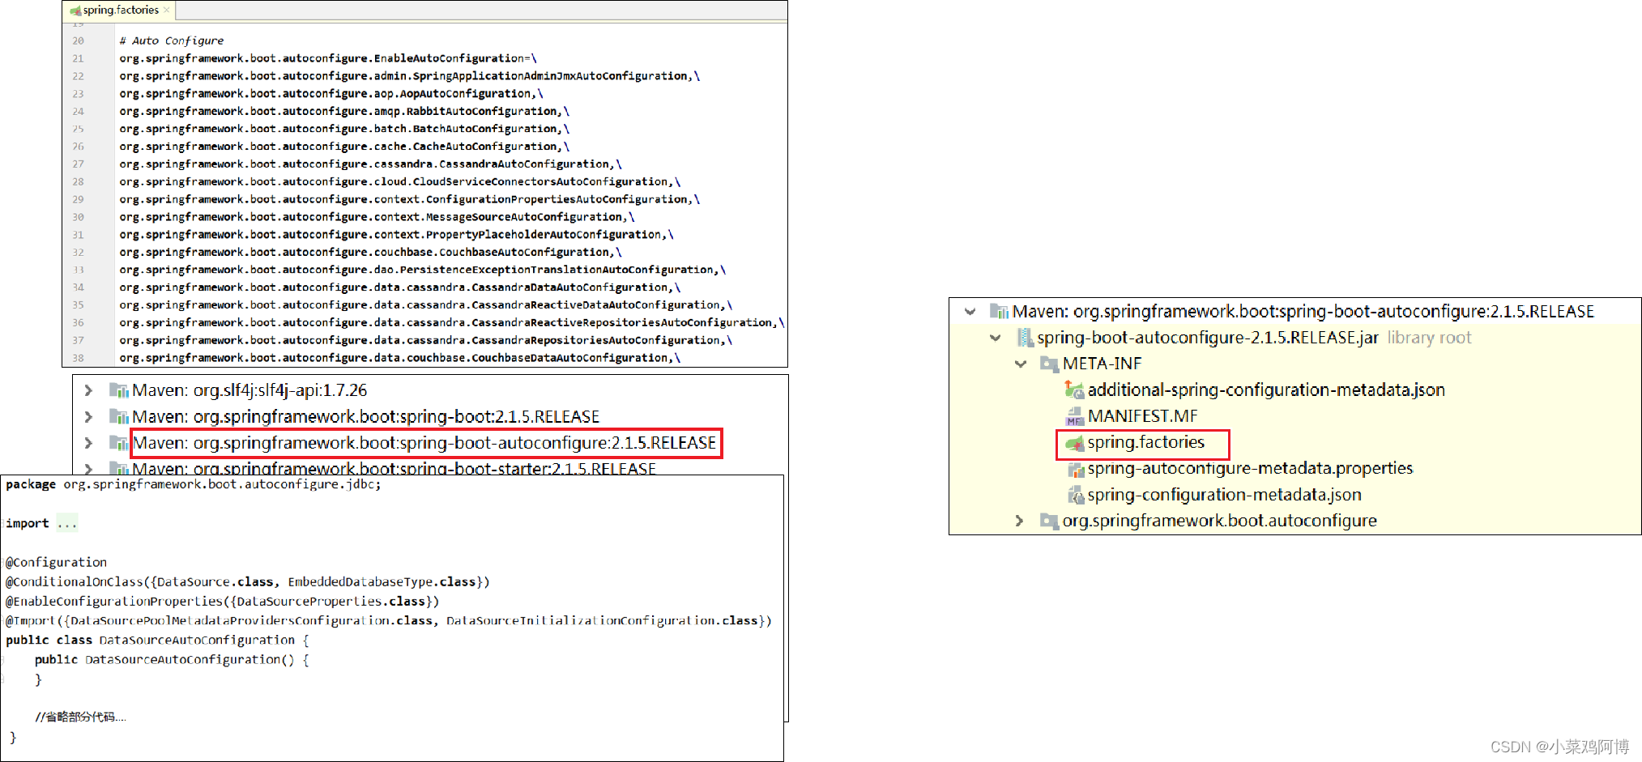Select the spring.factories editor tab

(120, 10)
